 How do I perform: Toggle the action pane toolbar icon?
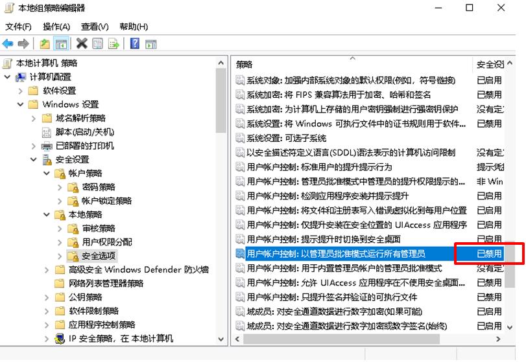(x=150, y=44)
